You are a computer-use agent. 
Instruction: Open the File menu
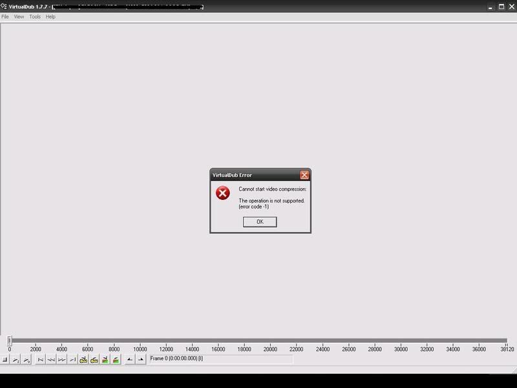[x=5, y=17]
